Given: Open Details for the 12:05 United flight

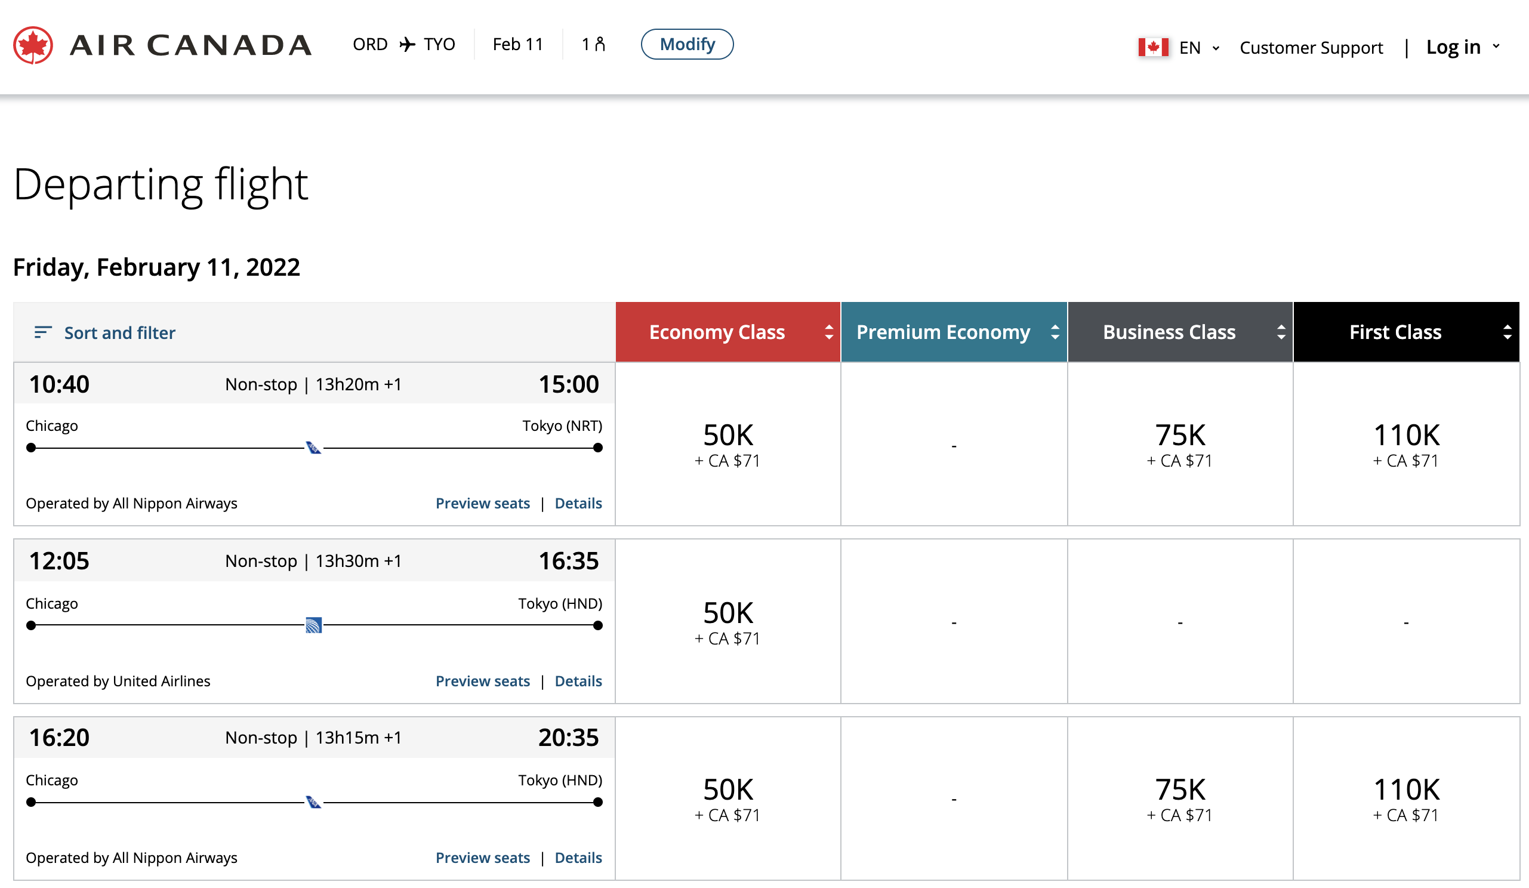Looking at the screenshot, I should point(578,681).
